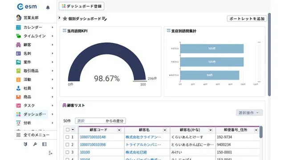Click the タスク checkmark icon
Screen dimensions: 285x160
point(18,105)
